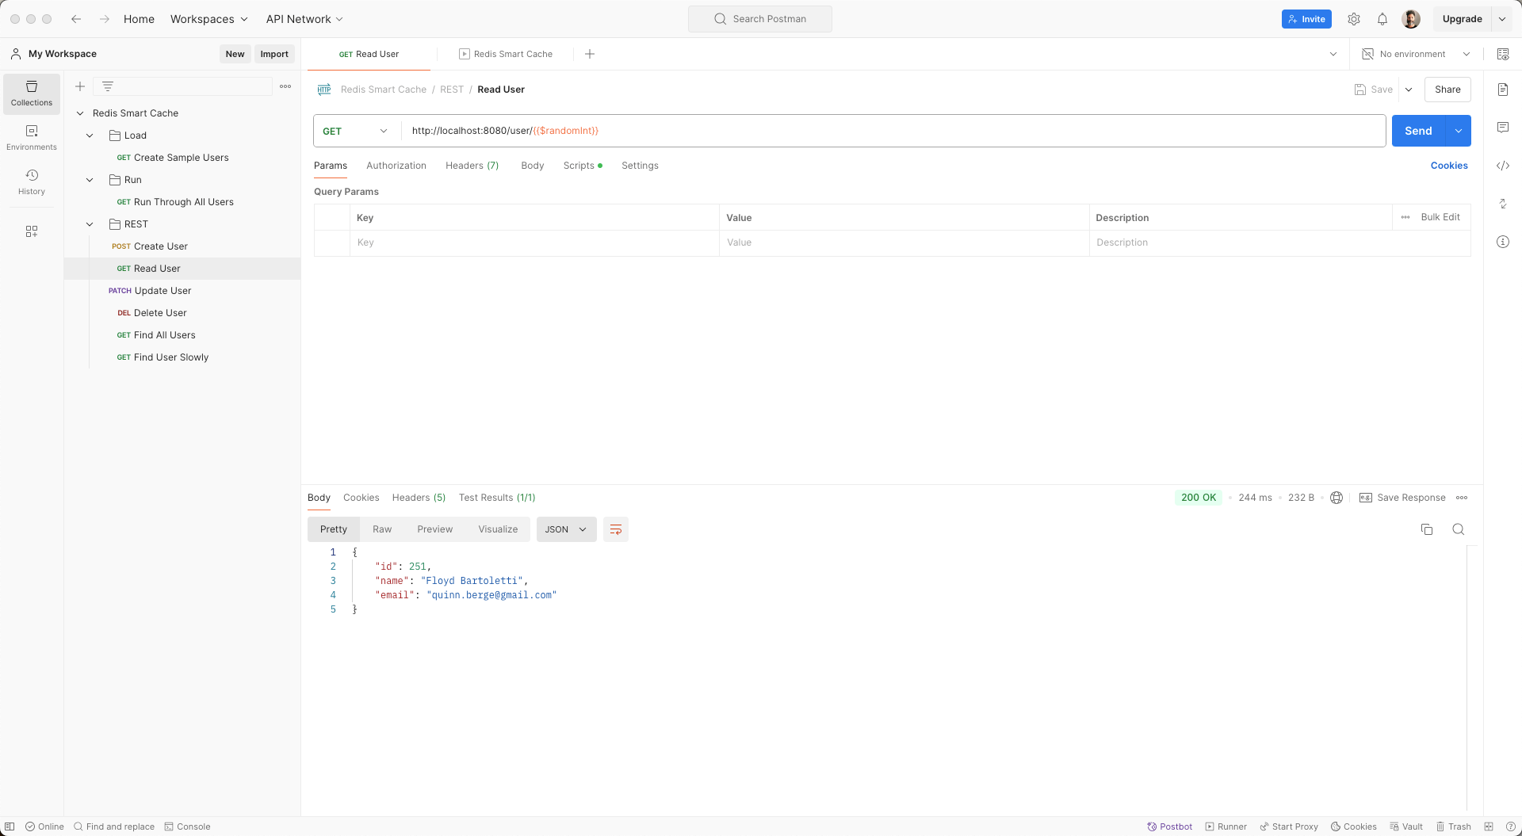Switch to the Authorization tab
Screen dimensions: 1522x836
click(x=396, y=166)
